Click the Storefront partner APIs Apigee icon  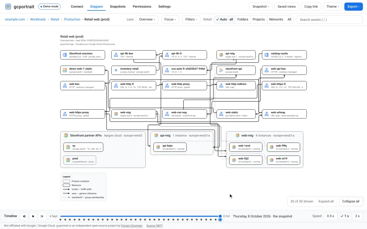click(x=66, y=135)
